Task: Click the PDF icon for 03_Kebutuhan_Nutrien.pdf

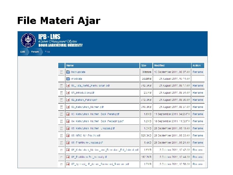Action: (68, 107)
